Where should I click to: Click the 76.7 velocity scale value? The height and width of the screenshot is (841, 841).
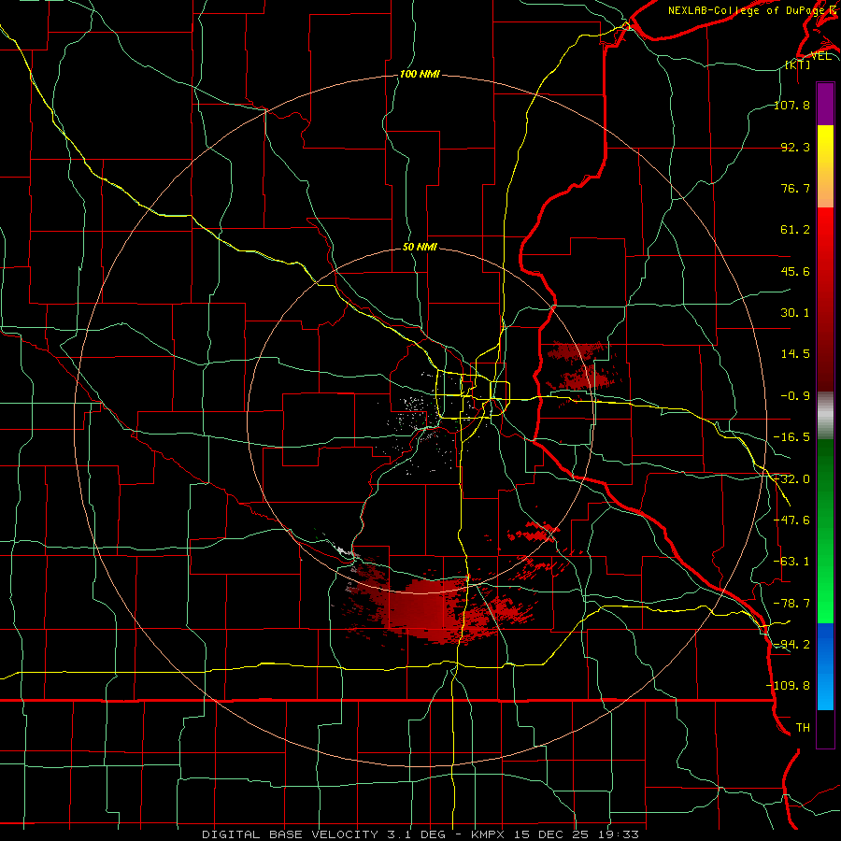795,188
